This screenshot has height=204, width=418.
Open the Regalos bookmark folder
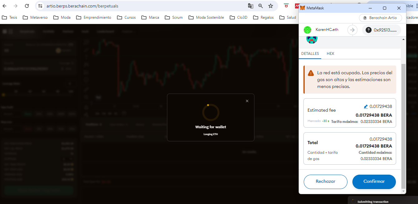pos(263,17)
